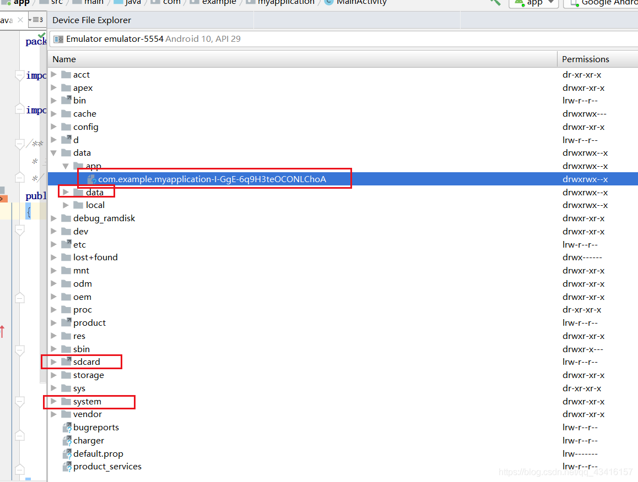Expand the cache folder arrow
The width and height of the screenshot is (638, 482).
pyautogui.click(x=53, y=114)
